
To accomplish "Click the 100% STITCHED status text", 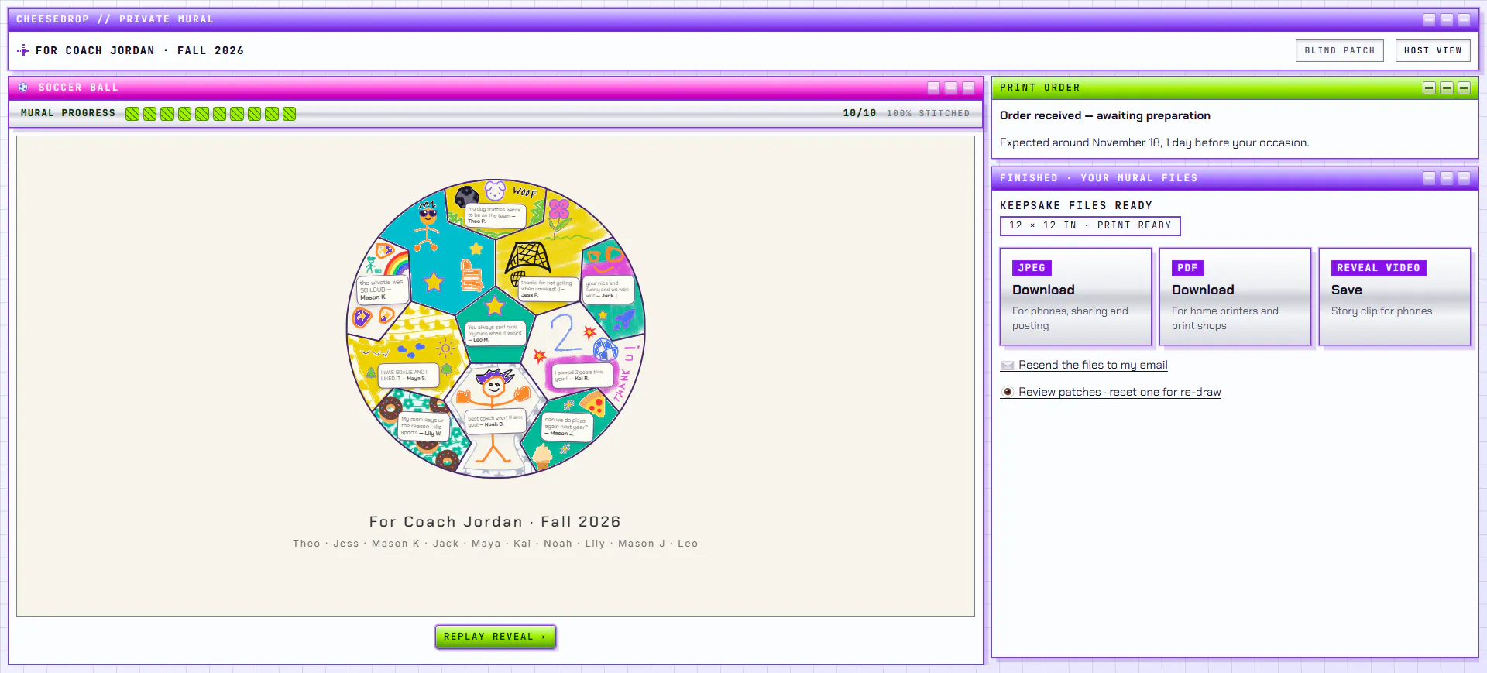I will click(x=928, y=113).
